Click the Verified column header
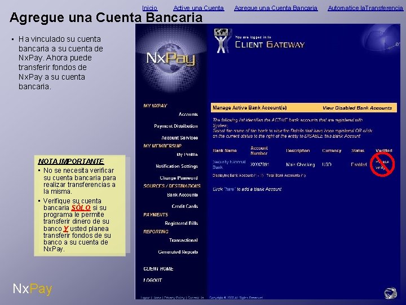 (x=384, y=151)
